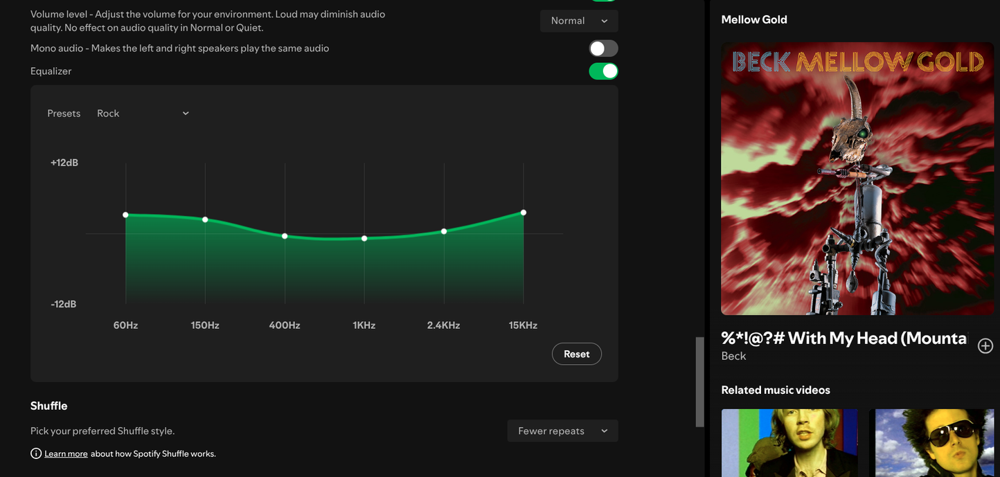Select the 15KHz equalizer band handle
The width and height of the screenshot is (1000, 477).
524,213
